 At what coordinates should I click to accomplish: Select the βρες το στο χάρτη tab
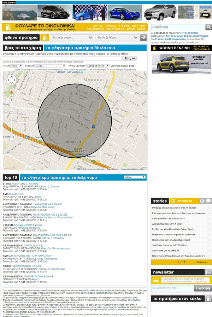coord(22,48)
